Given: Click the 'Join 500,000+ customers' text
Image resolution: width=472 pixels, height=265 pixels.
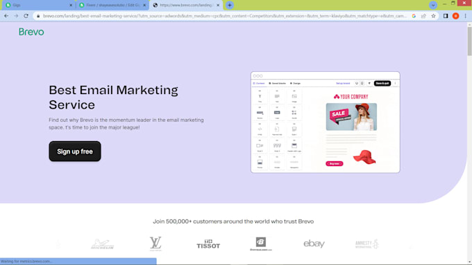Looking at the screenshot, I should tap(233, 221).
